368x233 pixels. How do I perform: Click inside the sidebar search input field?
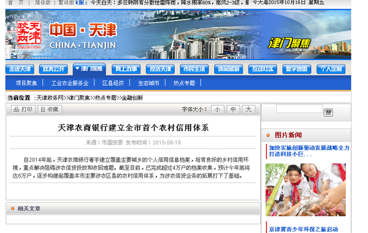pos(299,109)
